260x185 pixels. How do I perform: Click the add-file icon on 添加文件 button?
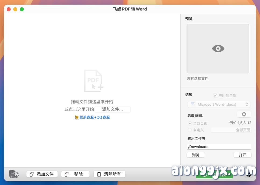tap(32, 174)
